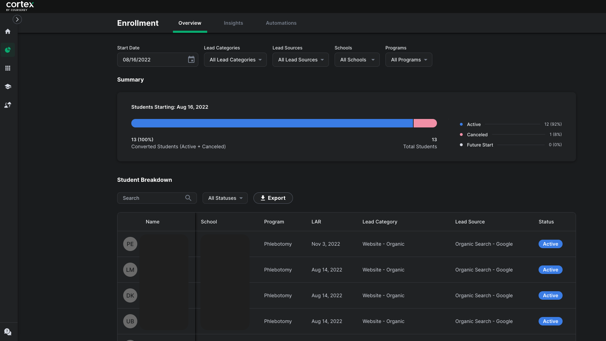
Task: Sort by the Lead Category column header
Action: coord(380,222)
